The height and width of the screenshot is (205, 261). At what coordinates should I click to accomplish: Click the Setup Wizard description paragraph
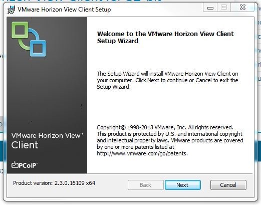pyautogui.click(x=167, y=80)
